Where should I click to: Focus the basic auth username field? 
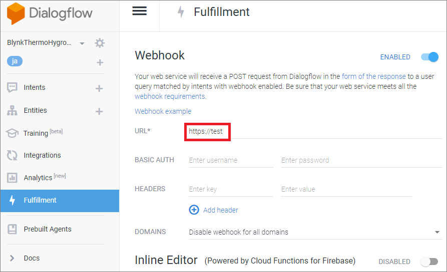pyautogui.click(x=230, y=161)
